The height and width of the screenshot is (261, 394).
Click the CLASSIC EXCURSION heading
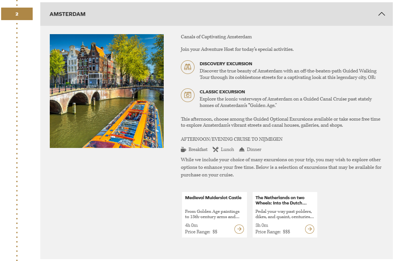pyautogui.click(x=222, y=92)
